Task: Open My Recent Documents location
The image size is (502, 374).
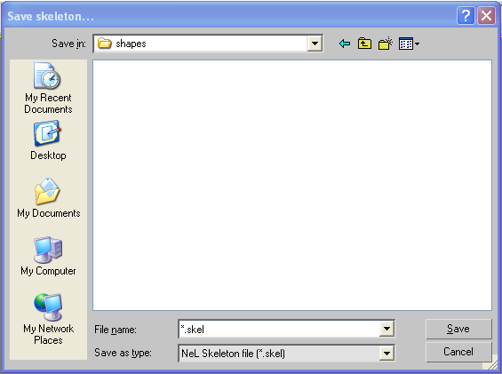Action: [48, 88]
